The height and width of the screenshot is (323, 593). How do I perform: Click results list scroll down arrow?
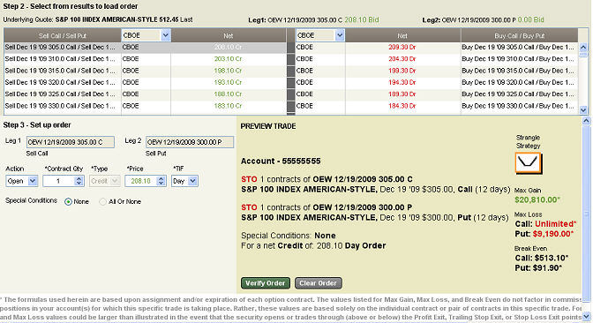pyautogui.click(x=582, y=110)
